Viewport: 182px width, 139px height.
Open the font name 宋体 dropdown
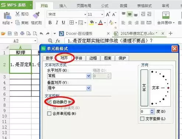[85, 14]
